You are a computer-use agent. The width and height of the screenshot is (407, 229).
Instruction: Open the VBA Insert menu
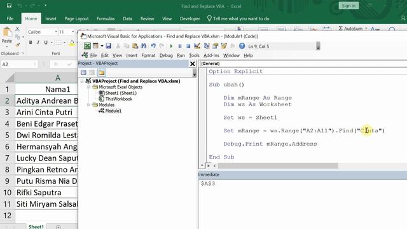click(132, 55)
